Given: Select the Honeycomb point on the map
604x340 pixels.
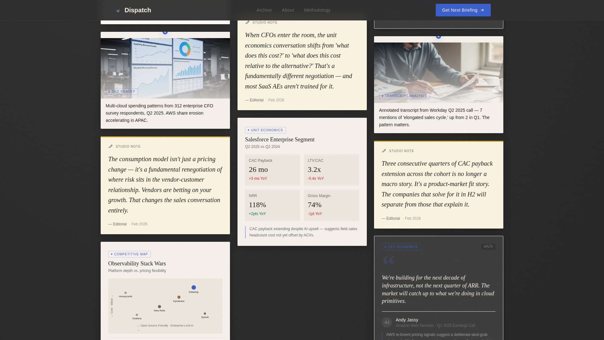Looking at the screenshot, I should point(126,293).
